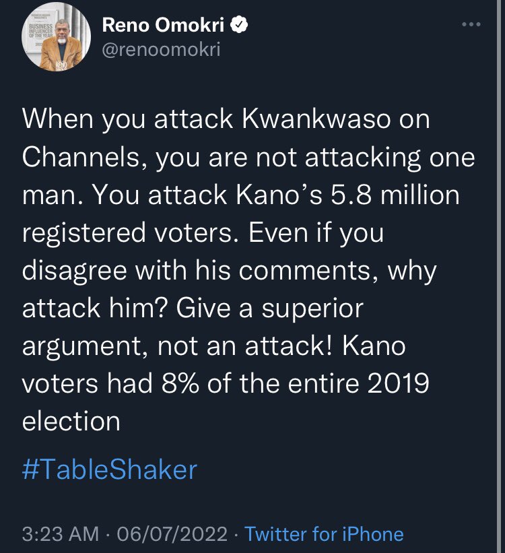Click the blue verified badge

(x=239, y=25)
